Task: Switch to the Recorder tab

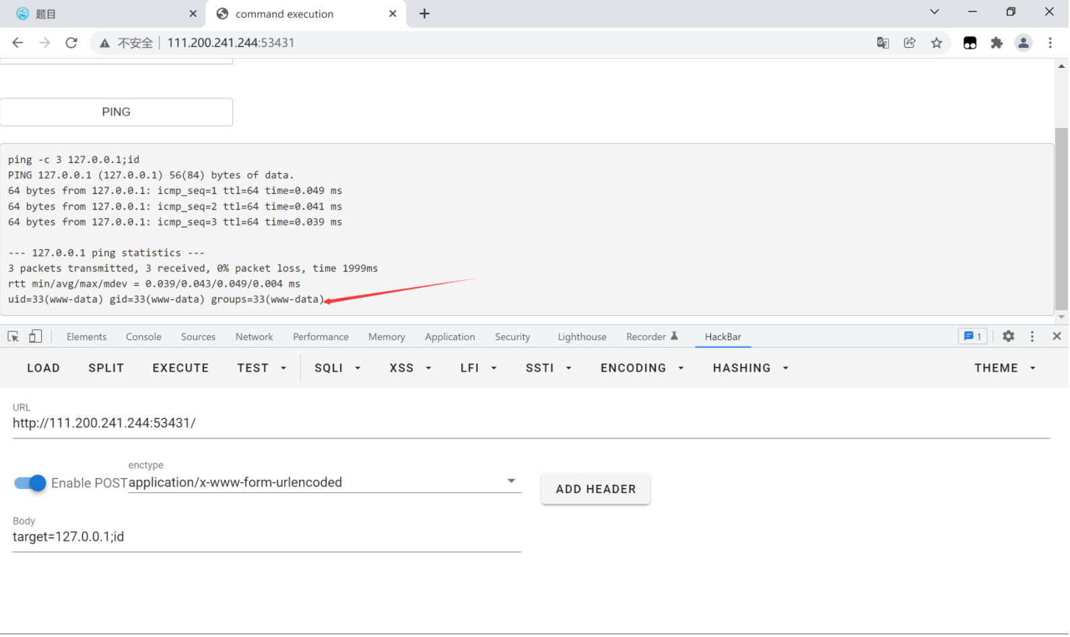Action: pos(652,337)
